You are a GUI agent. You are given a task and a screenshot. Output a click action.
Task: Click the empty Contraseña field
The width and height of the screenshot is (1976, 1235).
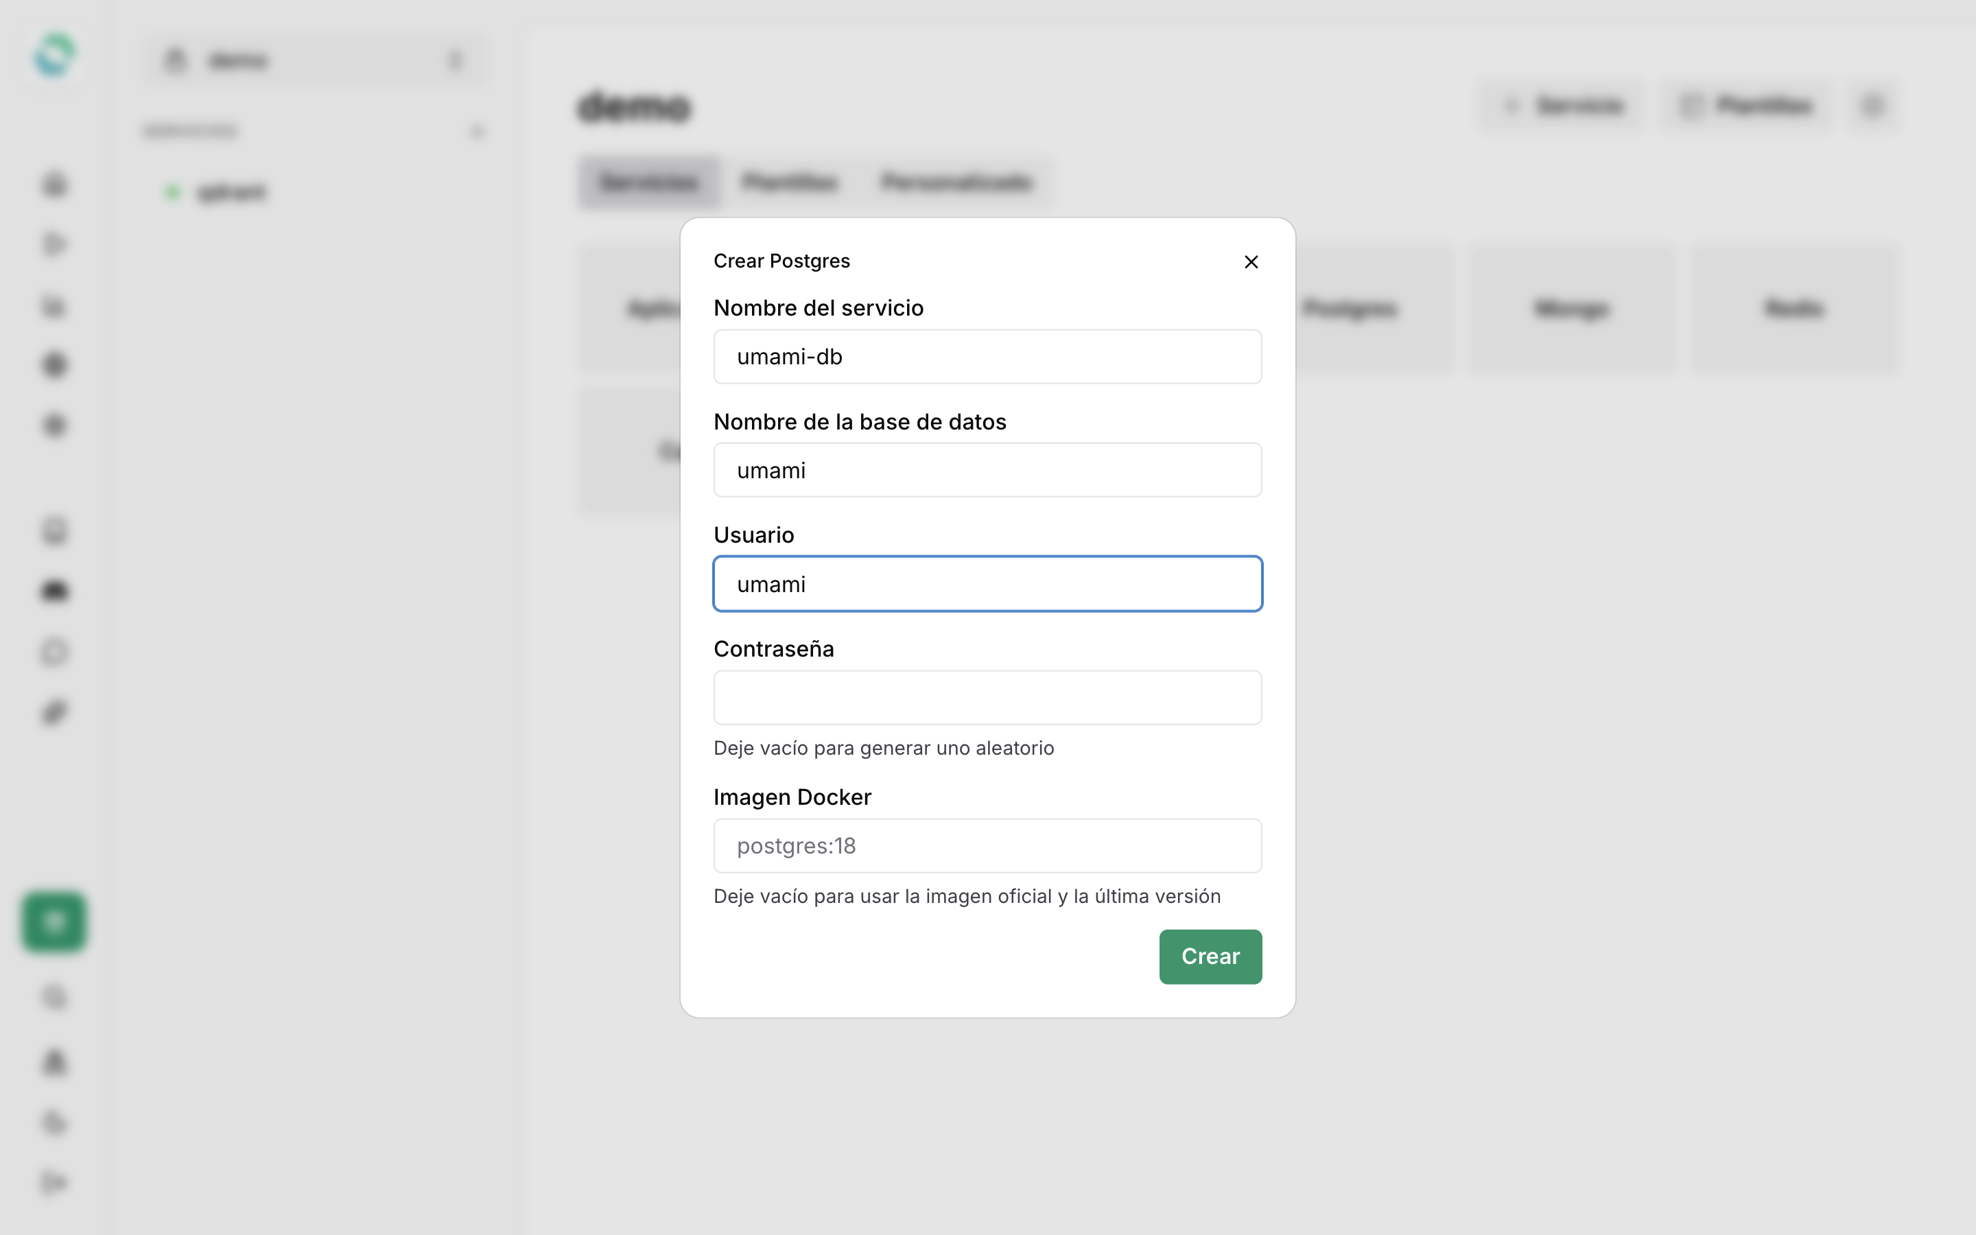pos(987,698)
